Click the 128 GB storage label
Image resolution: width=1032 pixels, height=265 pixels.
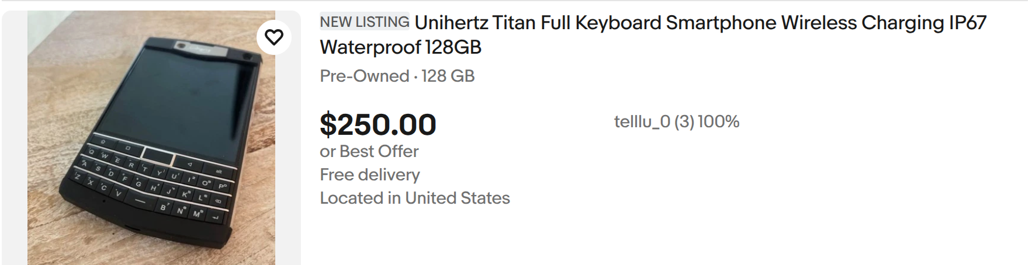448,76
